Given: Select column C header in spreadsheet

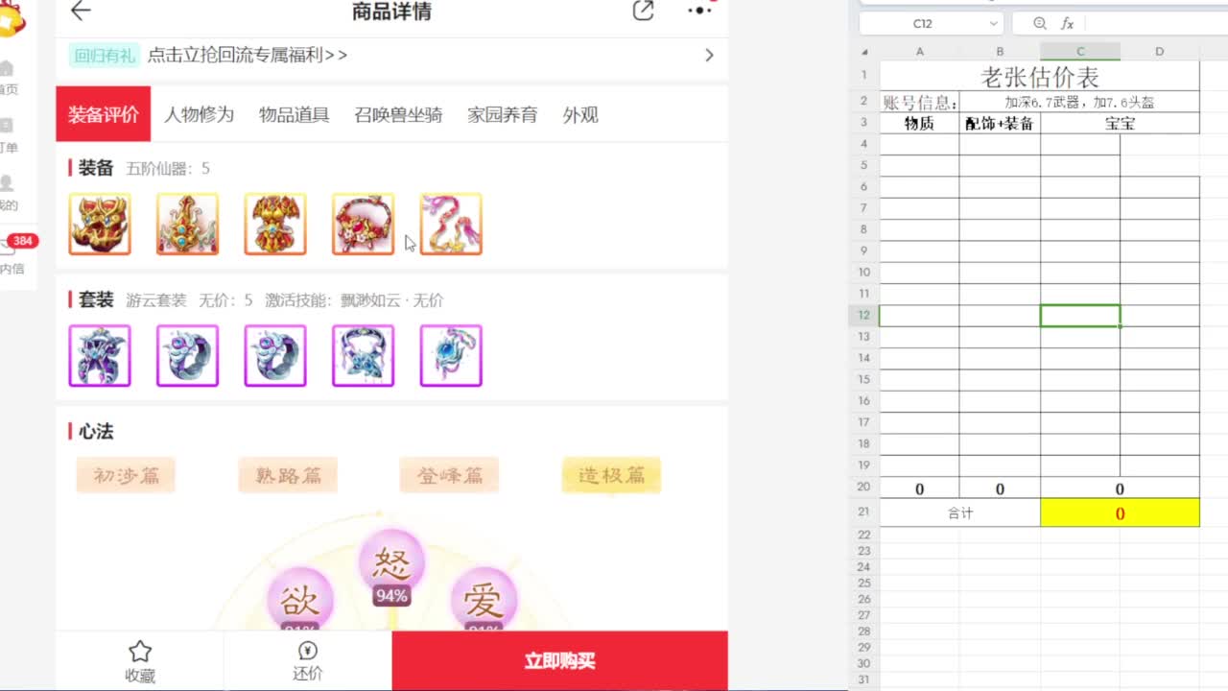Looking at the screenshot, I should tap(1080, 52).
